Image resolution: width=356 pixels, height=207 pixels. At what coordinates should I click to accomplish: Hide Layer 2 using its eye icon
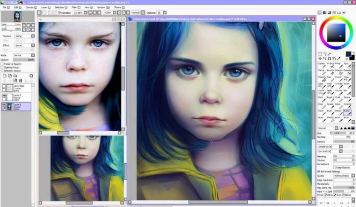pyautogui.click(x=4, y=96)
